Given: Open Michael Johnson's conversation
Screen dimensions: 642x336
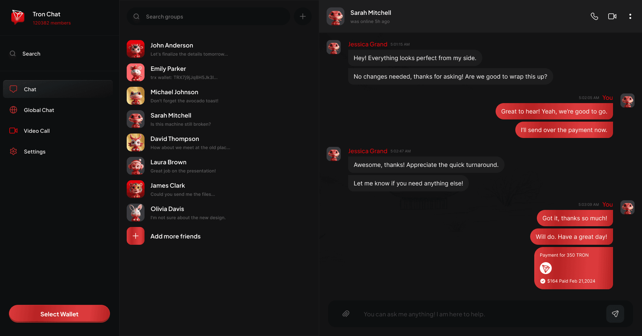Looking at the screenshot, I should pyautogui.click(x=219, y=96).
